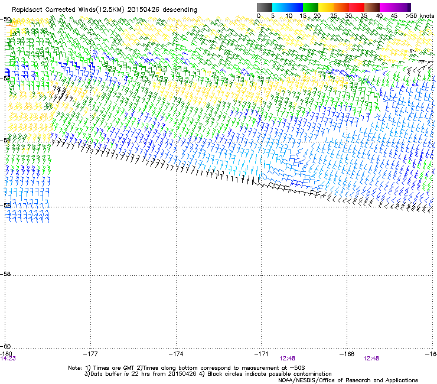Image resolution: width=437 pixels, height=384 pixels.
Task: Click the gray 0-5 knots legend swatch
Action: pyautogui.click(x=265, y=7)
